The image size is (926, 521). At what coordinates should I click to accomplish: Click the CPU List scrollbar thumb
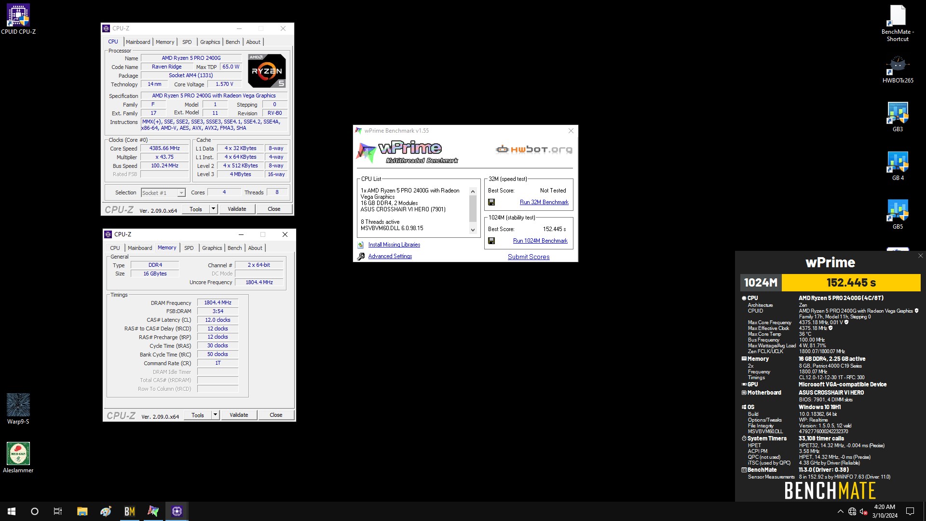coord(473,208)
